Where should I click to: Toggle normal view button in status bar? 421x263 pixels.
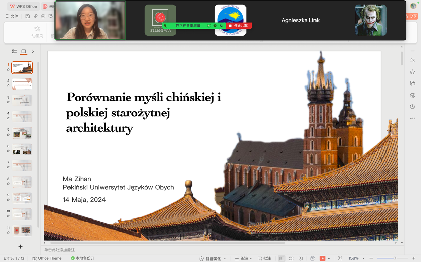point(282,258)
